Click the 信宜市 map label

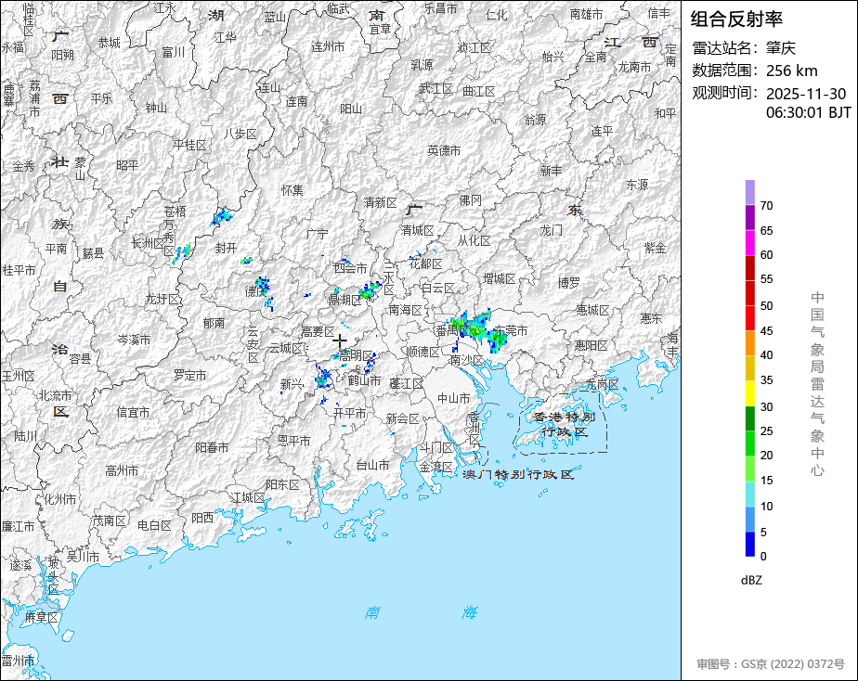(133, 412)
